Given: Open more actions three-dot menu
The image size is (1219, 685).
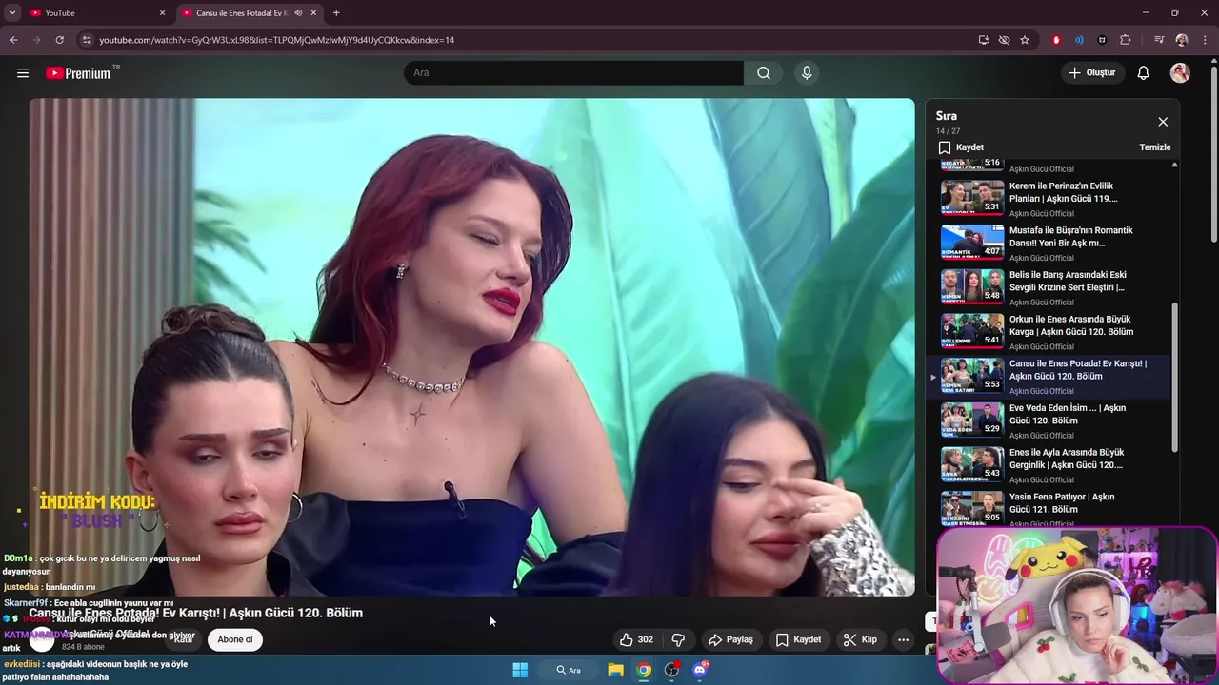Looking at the screenshot, I should [903, 639].
